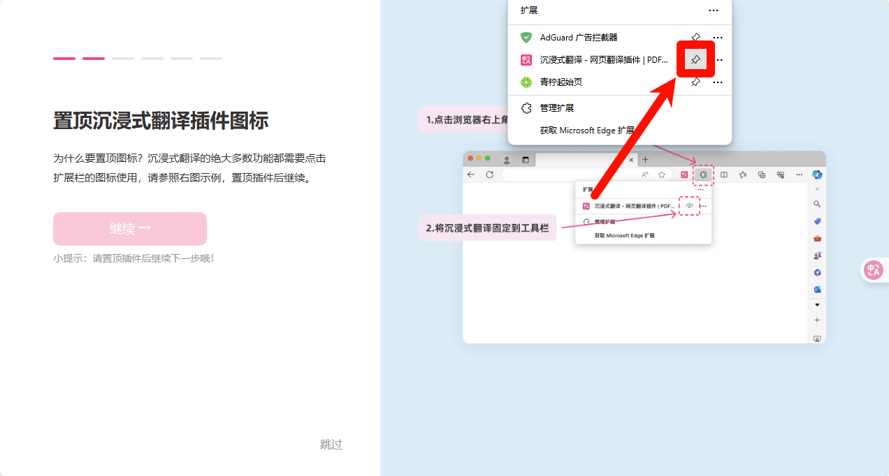
Task: Pin the AdGuard 广告拦截器 extension
Action: (x=695, y=37)
